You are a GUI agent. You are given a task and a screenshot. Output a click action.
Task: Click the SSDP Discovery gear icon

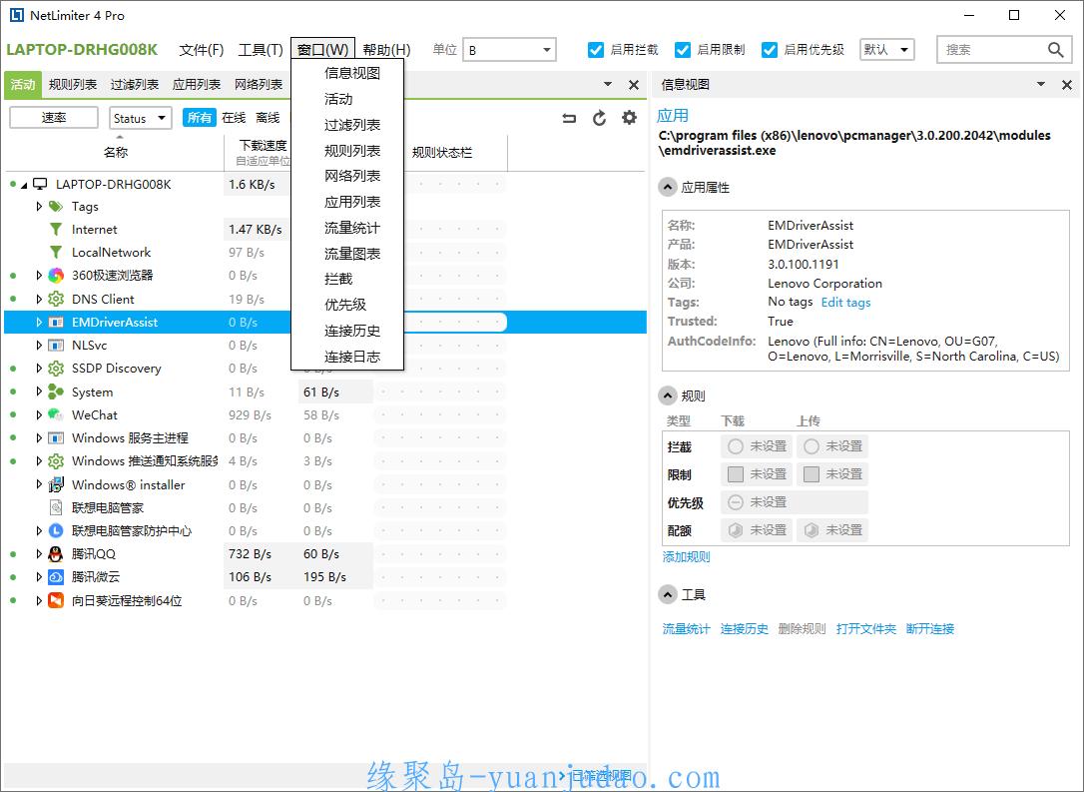click(x=56, y=369)
